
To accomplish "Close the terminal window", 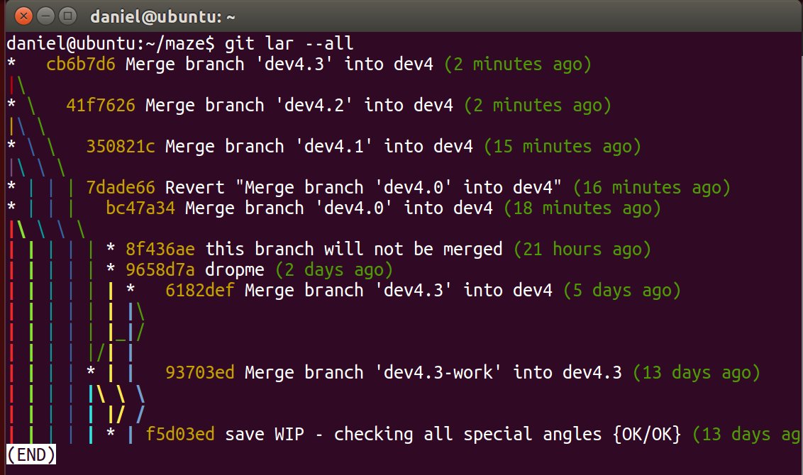I will coord(23,16).
